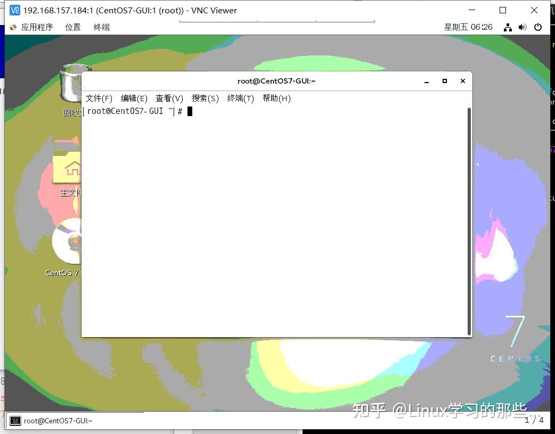Open the 帮助(H) help menu

276,98
